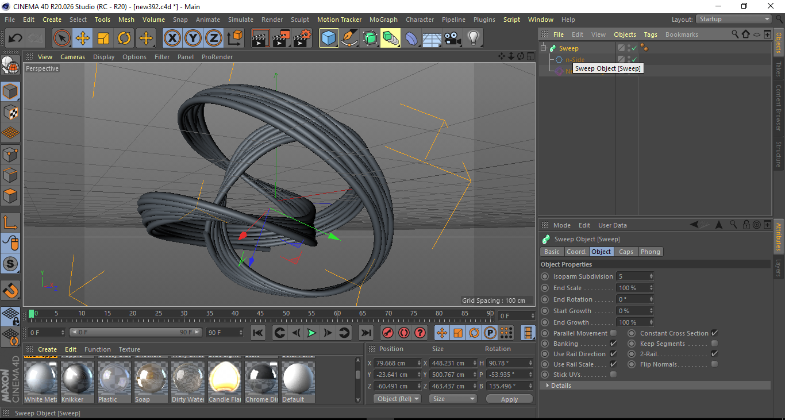Screen dimensions: 785x420
Task: Open the Size mode dropdown
Action: (454, 399)
